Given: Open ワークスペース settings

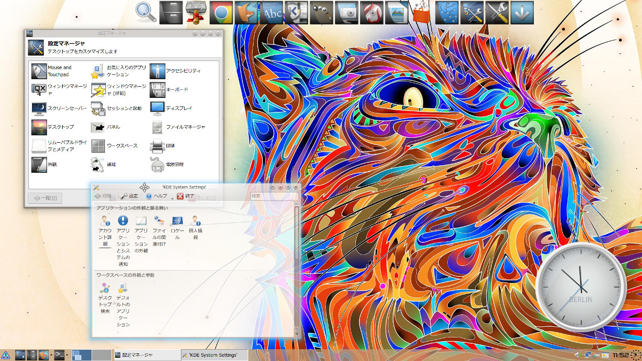Looking at the screenshot, I should [x=114, y=145].
